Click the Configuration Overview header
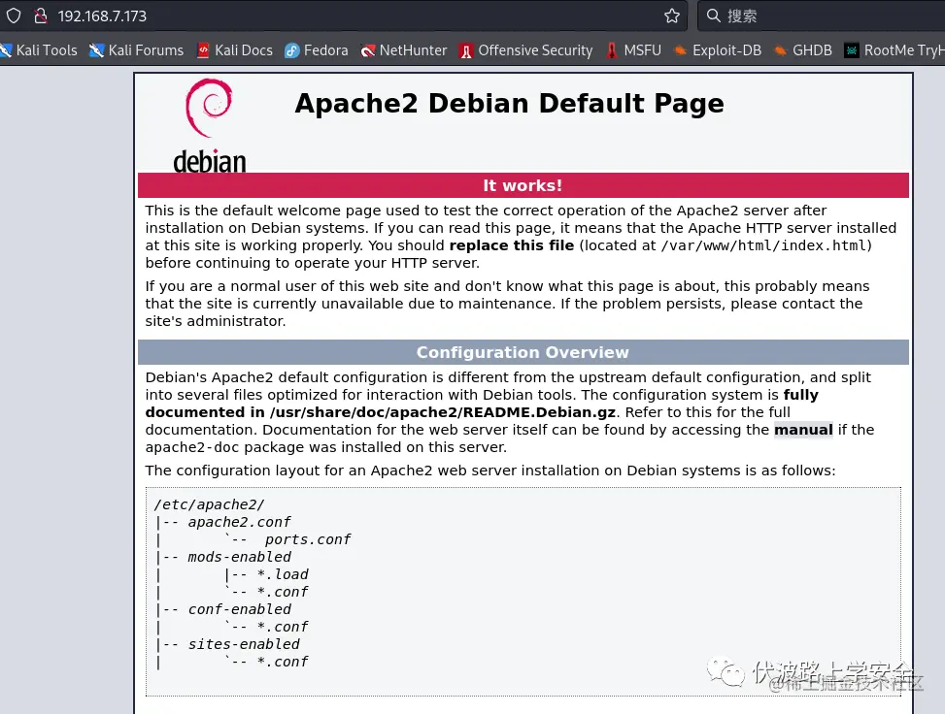Screen dimensions: 945x714 point(523,352)
